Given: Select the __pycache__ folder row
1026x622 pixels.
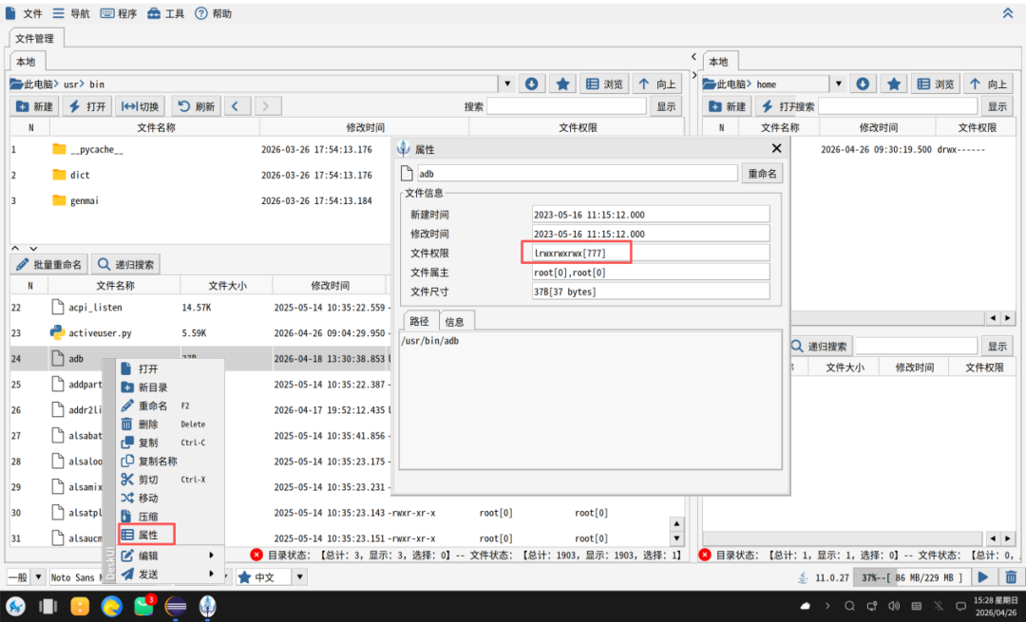Looking at the screenshot, I should [200, 149].
